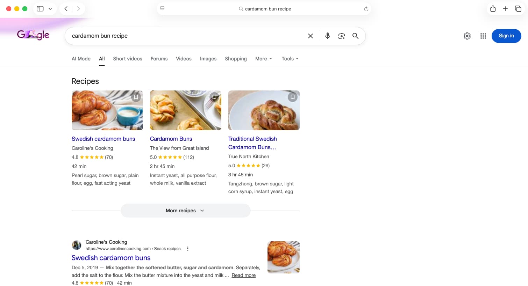Expand the More recipes section
Screen dimensions: 528x286
pyautogui.click(x=185, y=210)
